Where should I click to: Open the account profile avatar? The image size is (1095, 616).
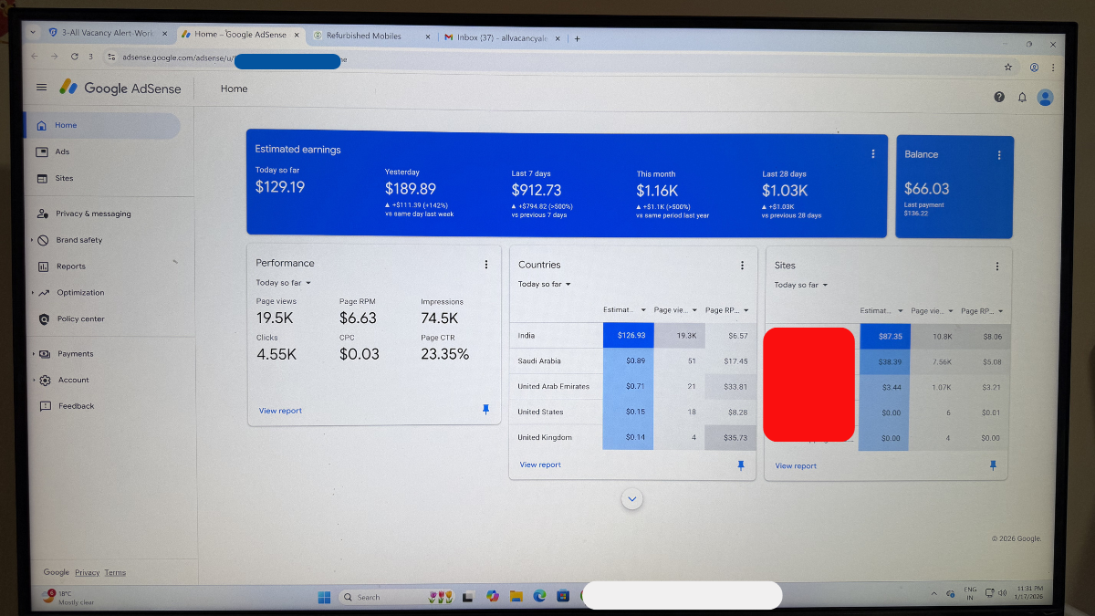(1046, 97)
